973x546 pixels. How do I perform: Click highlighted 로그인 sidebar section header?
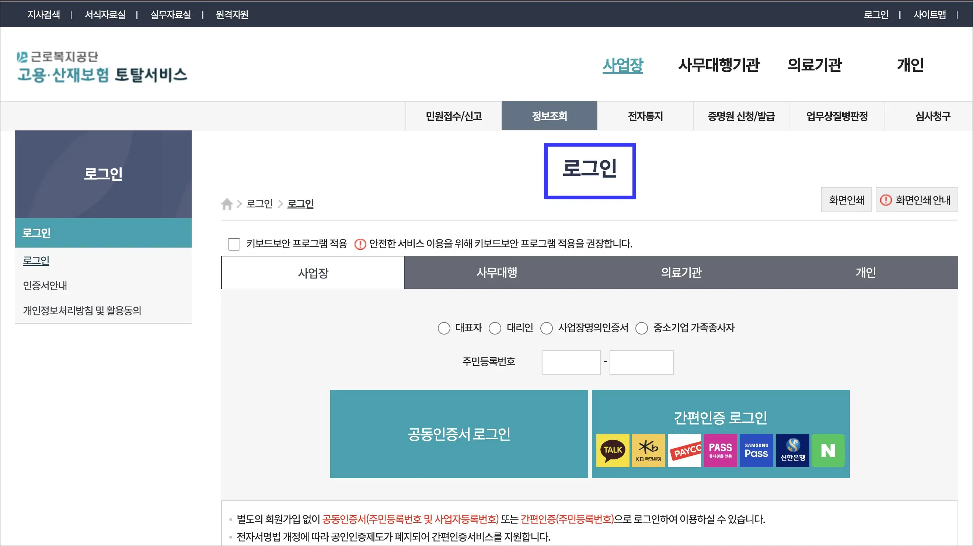tap(103, 233)
